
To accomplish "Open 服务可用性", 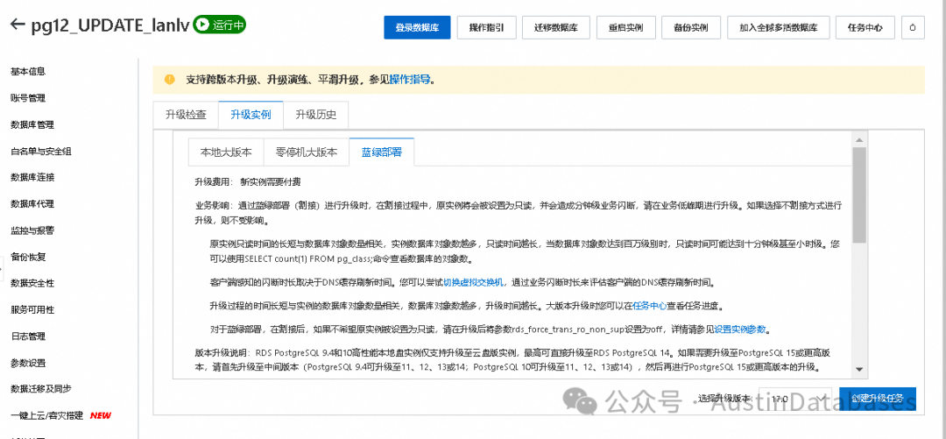I will (x=32, y=310).
